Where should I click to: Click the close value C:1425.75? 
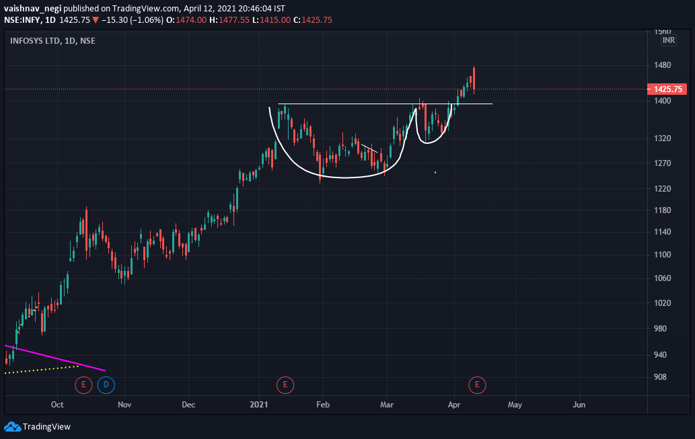[313, 20]
